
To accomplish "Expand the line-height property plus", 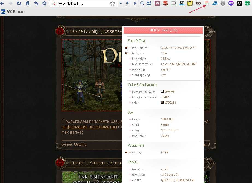I will pyautogui.click(x=130, y=59).
